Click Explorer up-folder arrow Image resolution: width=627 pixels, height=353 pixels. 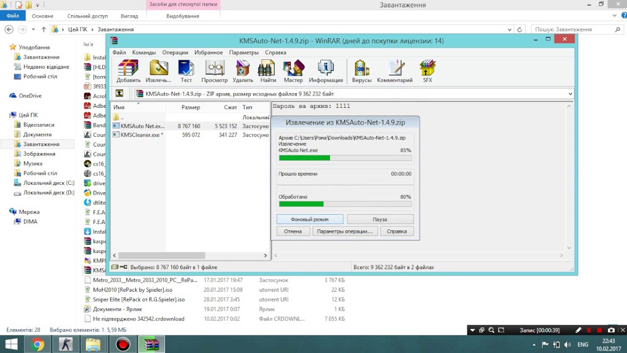click(44, 29)
